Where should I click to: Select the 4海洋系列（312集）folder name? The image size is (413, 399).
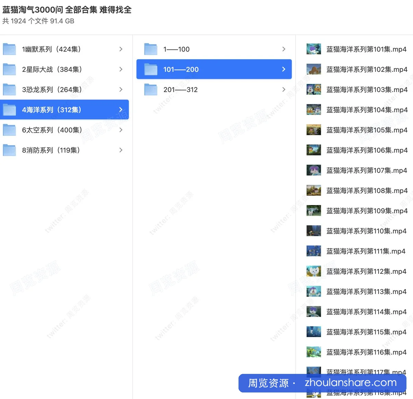52,110
